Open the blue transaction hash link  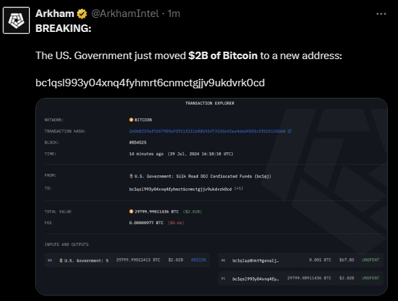[x=207, y=131]
